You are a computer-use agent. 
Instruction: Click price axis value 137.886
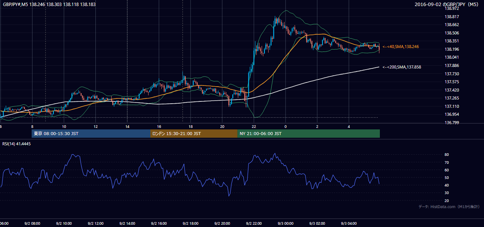pyautogui.click(x=453, y=65)
